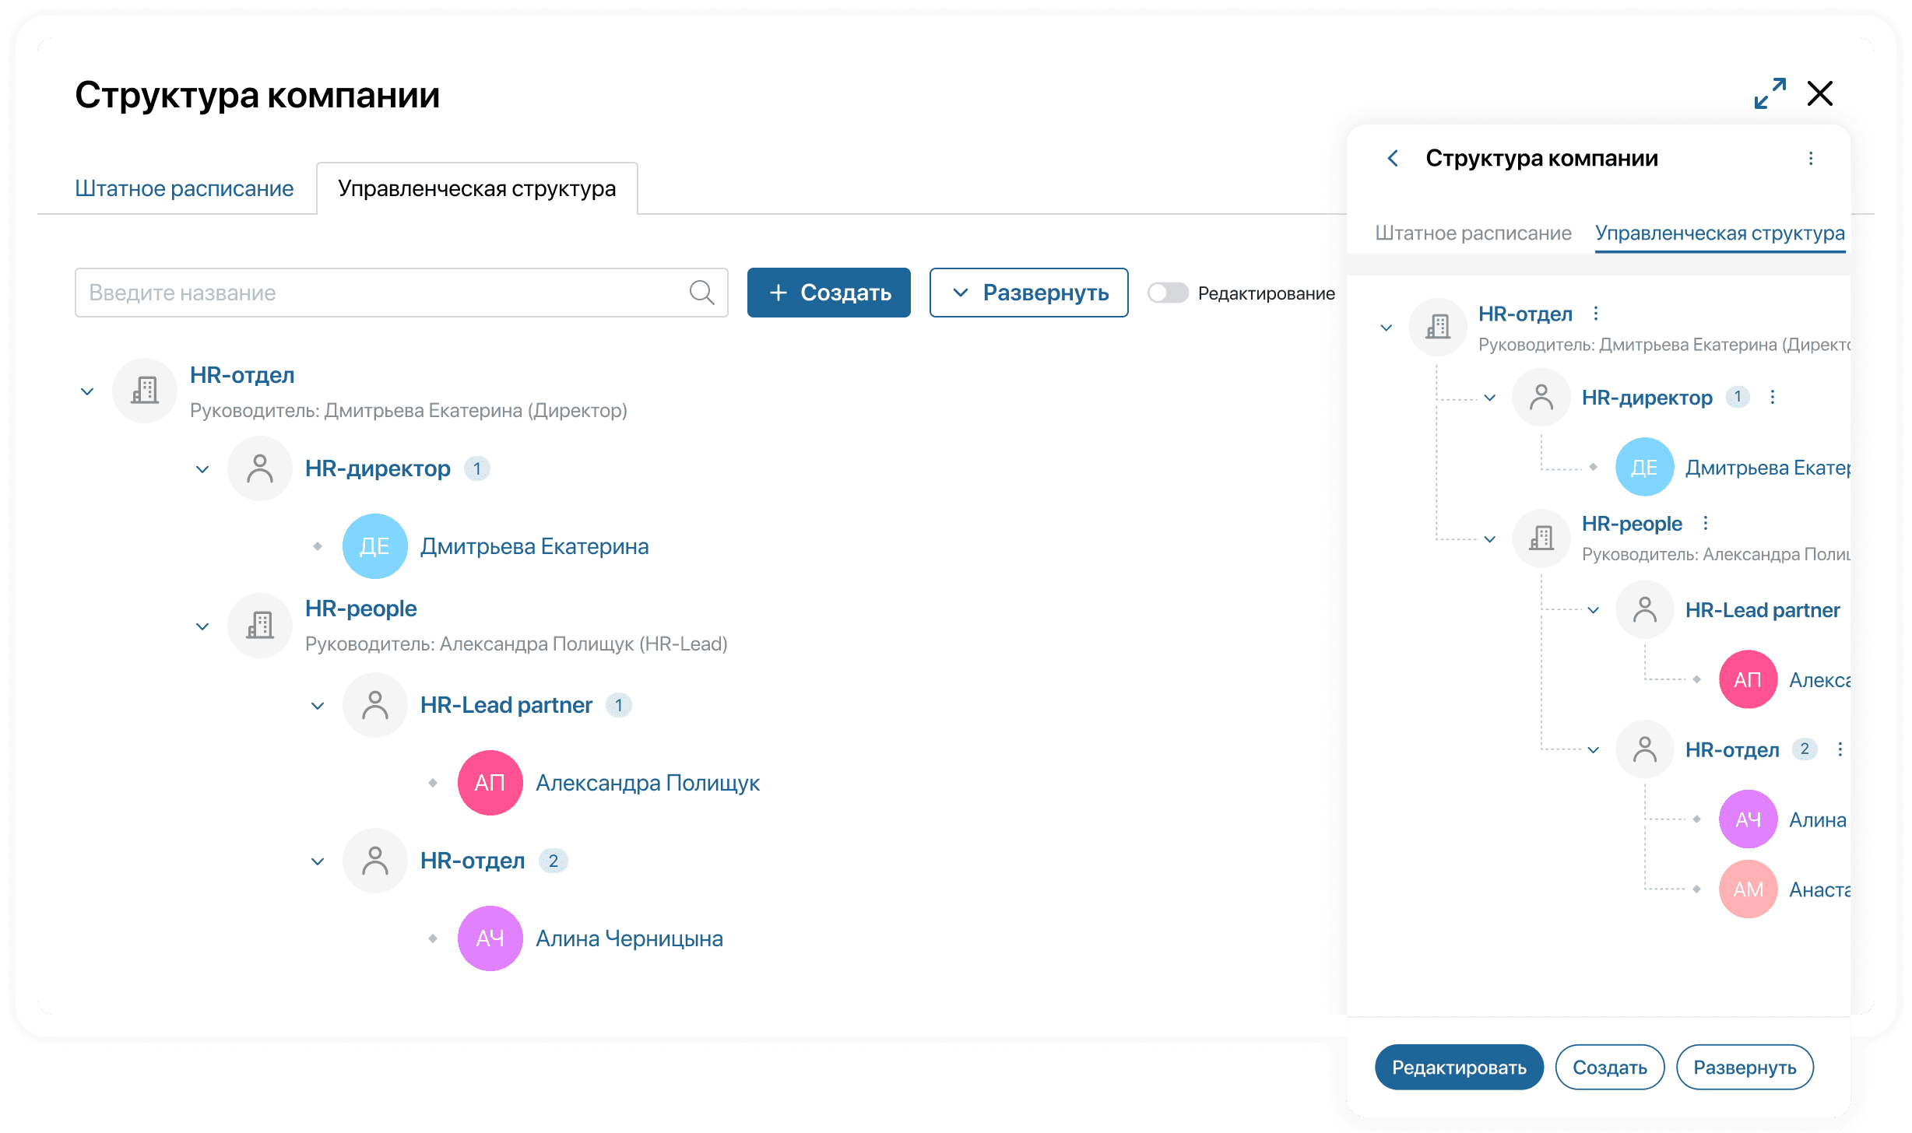Open Алина Черницына employee link

click(x=629, y=938)
